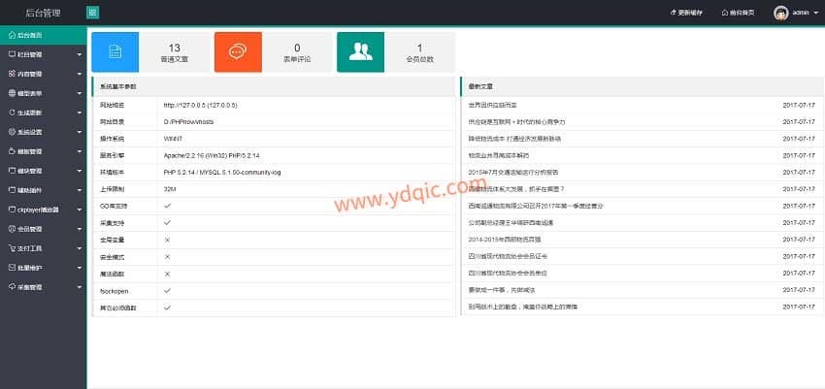Viewport: 825px width, 389px height.
Task: Click the 模型表单 globe icon
Action: pyautogui.click(x=12, y=93)
